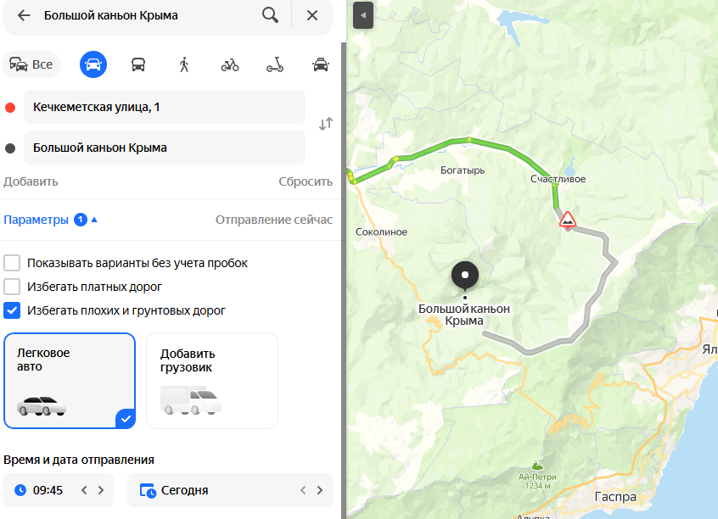Click the road hazard warning sign on map

coord(568,220)
